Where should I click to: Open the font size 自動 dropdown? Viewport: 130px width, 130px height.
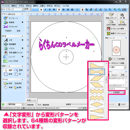pos(30,9)
